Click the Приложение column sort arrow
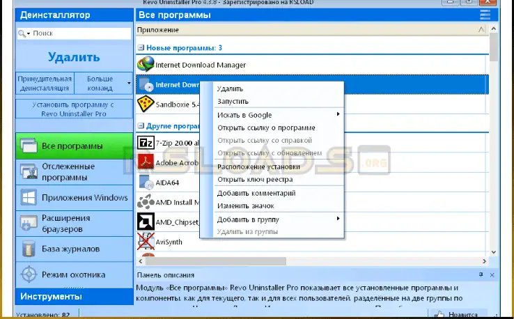The height and width of the screenshot is (319, 514). coord(481,29)
